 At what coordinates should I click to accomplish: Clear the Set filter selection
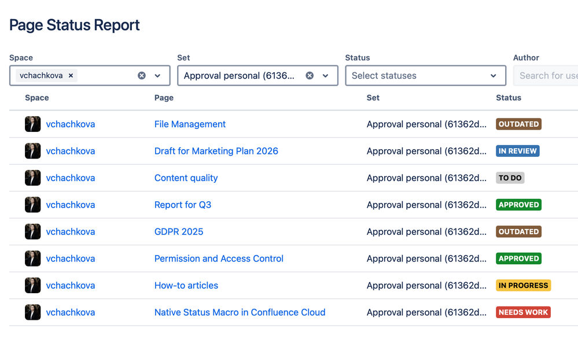[310, 76]
